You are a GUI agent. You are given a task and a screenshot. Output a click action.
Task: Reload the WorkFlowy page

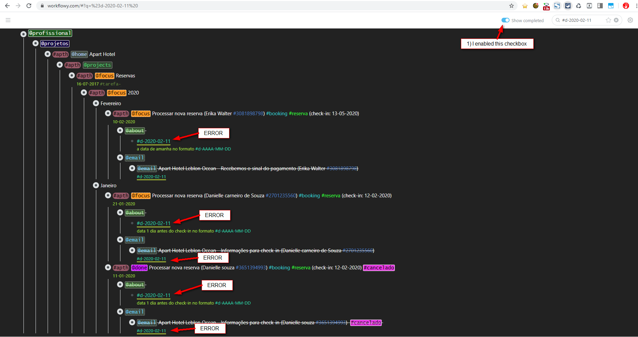click(29, 6)
